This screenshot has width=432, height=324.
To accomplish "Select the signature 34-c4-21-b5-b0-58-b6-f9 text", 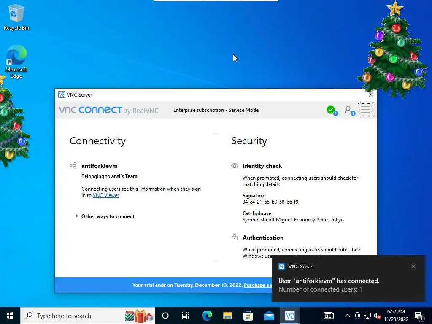I will coord(270,202).
